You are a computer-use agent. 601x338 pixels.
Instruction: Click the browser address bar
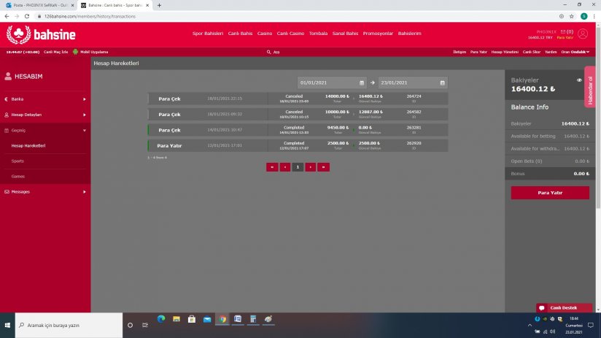(299, 16)
